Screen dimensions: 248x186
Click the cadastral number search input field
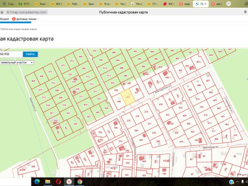tap(11, 54)
